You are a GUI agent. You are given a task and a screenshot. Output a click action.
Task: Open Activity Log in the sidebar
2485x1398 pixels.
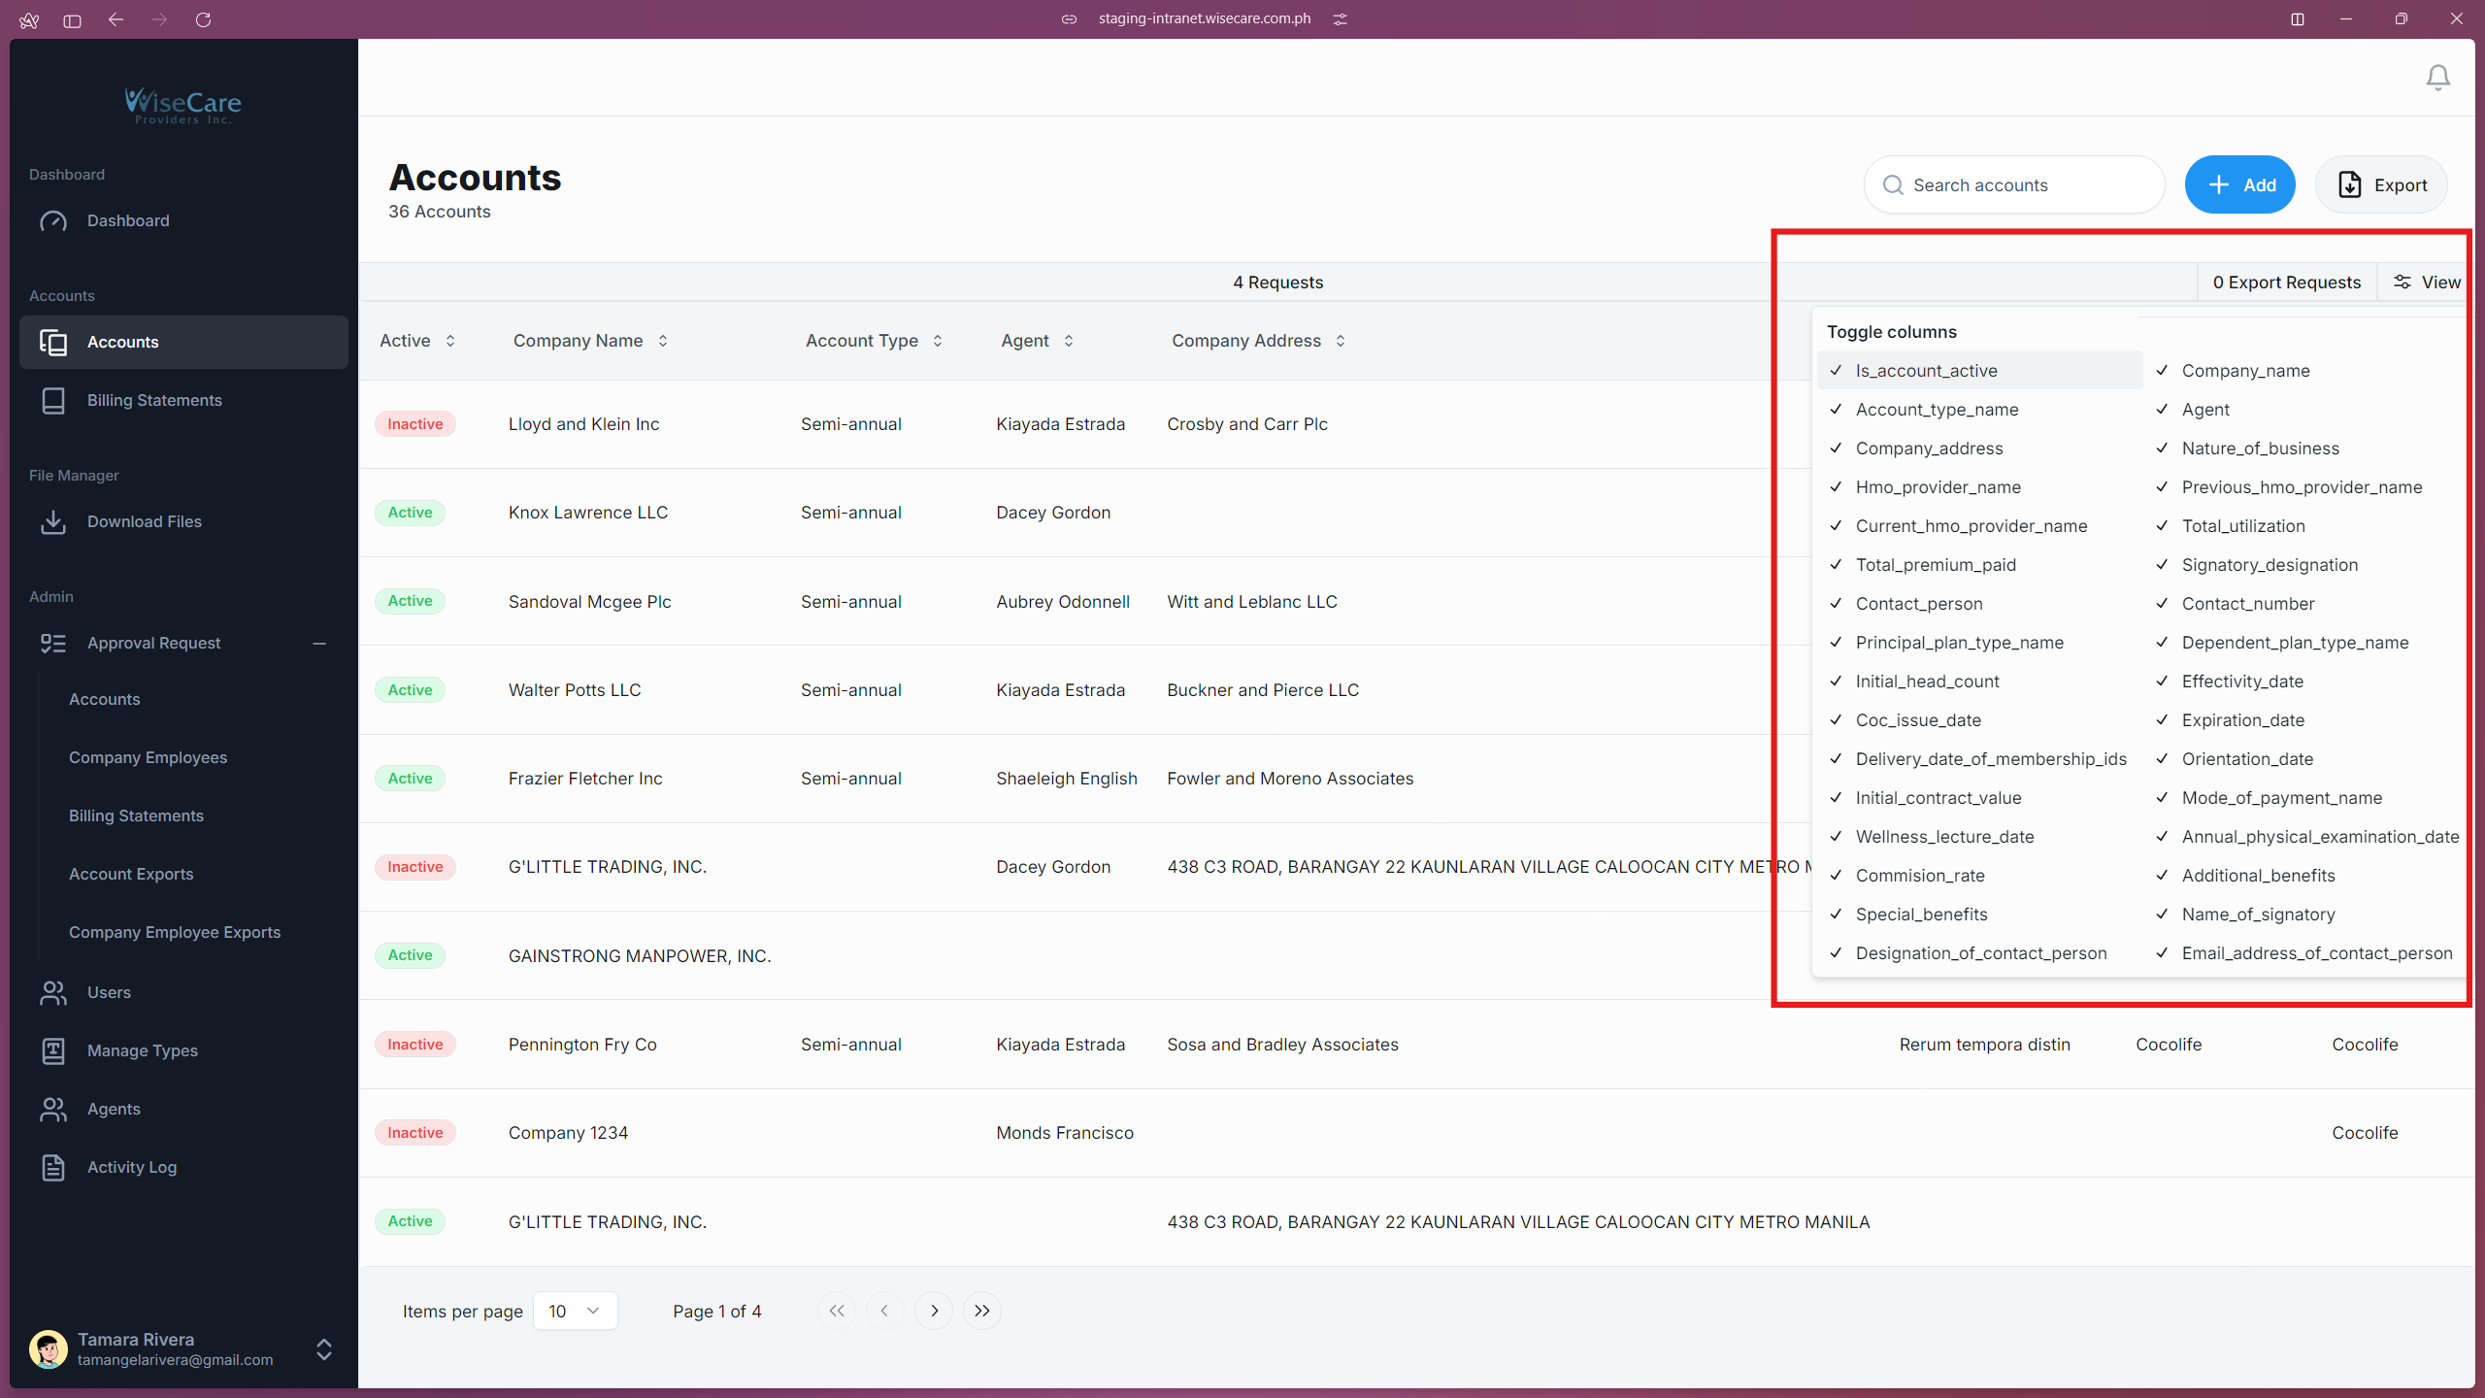click(x=131, y=1167)
